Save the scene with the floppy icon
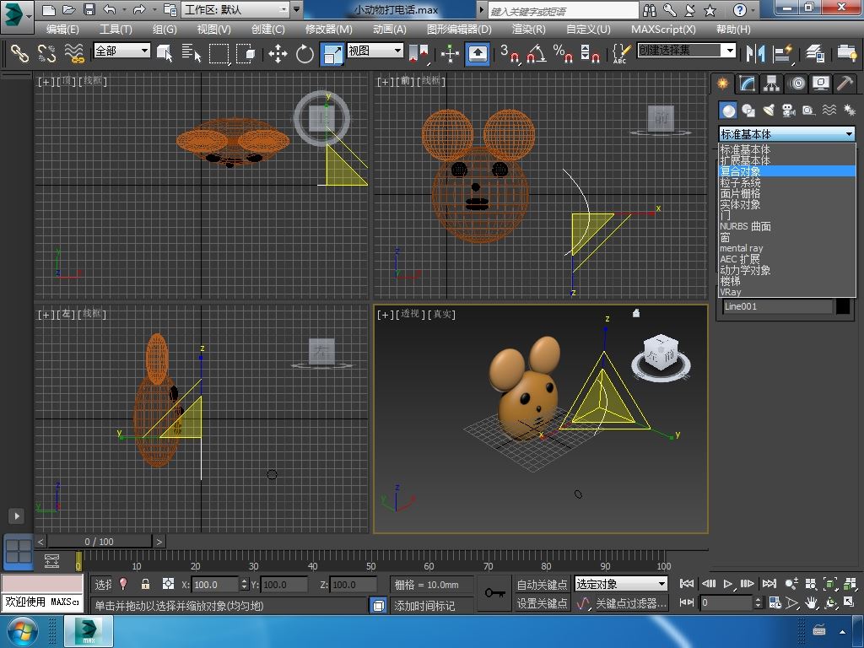This screenshot has width=864, height=648. (x=89, y=9)
